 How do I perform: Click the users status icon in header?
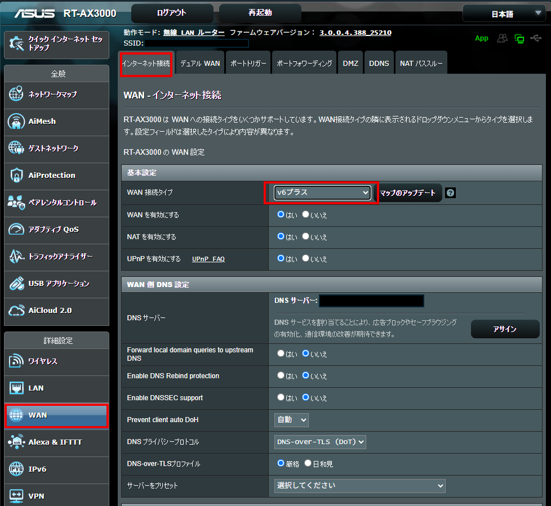pos(502,38)
